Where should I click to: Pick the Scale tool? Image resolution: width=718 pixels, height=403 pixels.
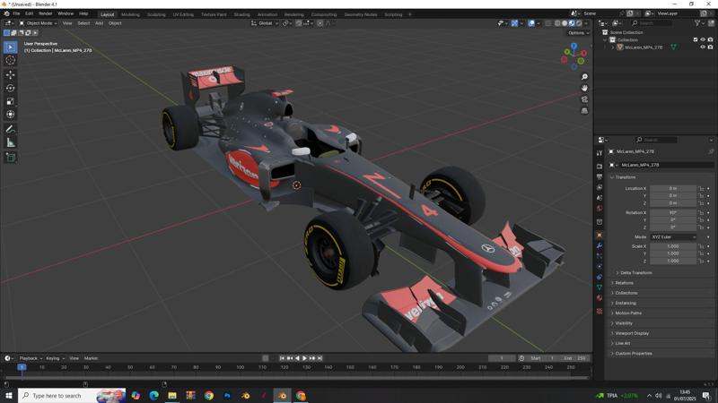click(x=11, y=101)
